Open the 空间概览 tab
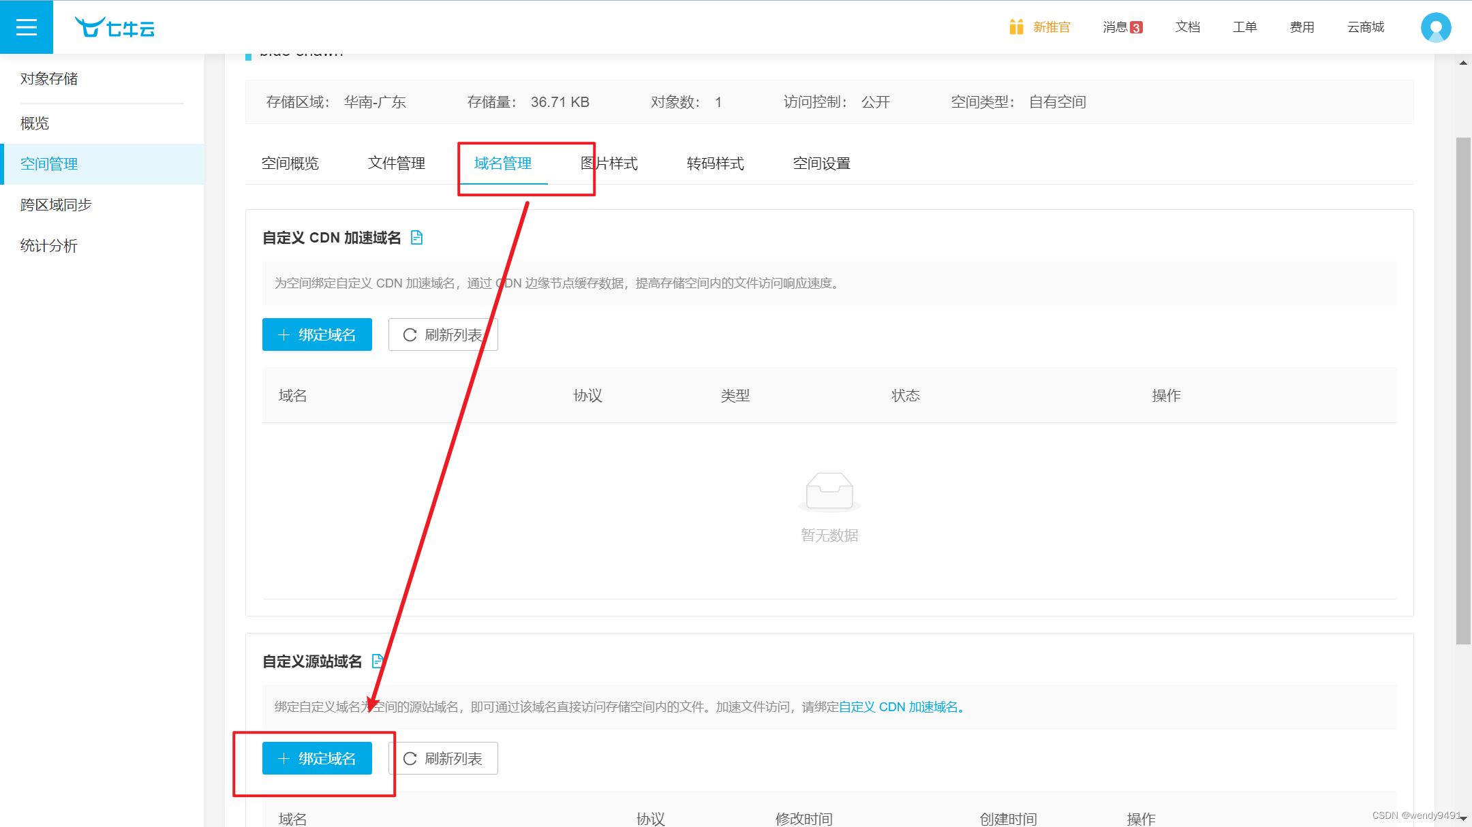This screenshot has height=827, width=1472. (x=290, y=163)
